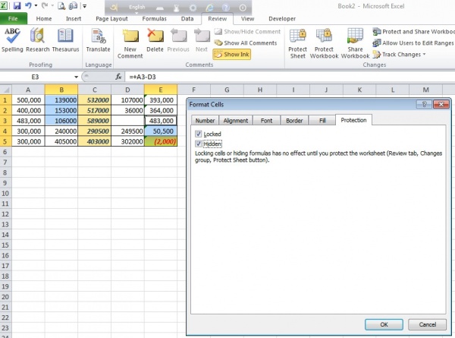
Task: Open the Research pane
Action: click(x=38, y=40)
